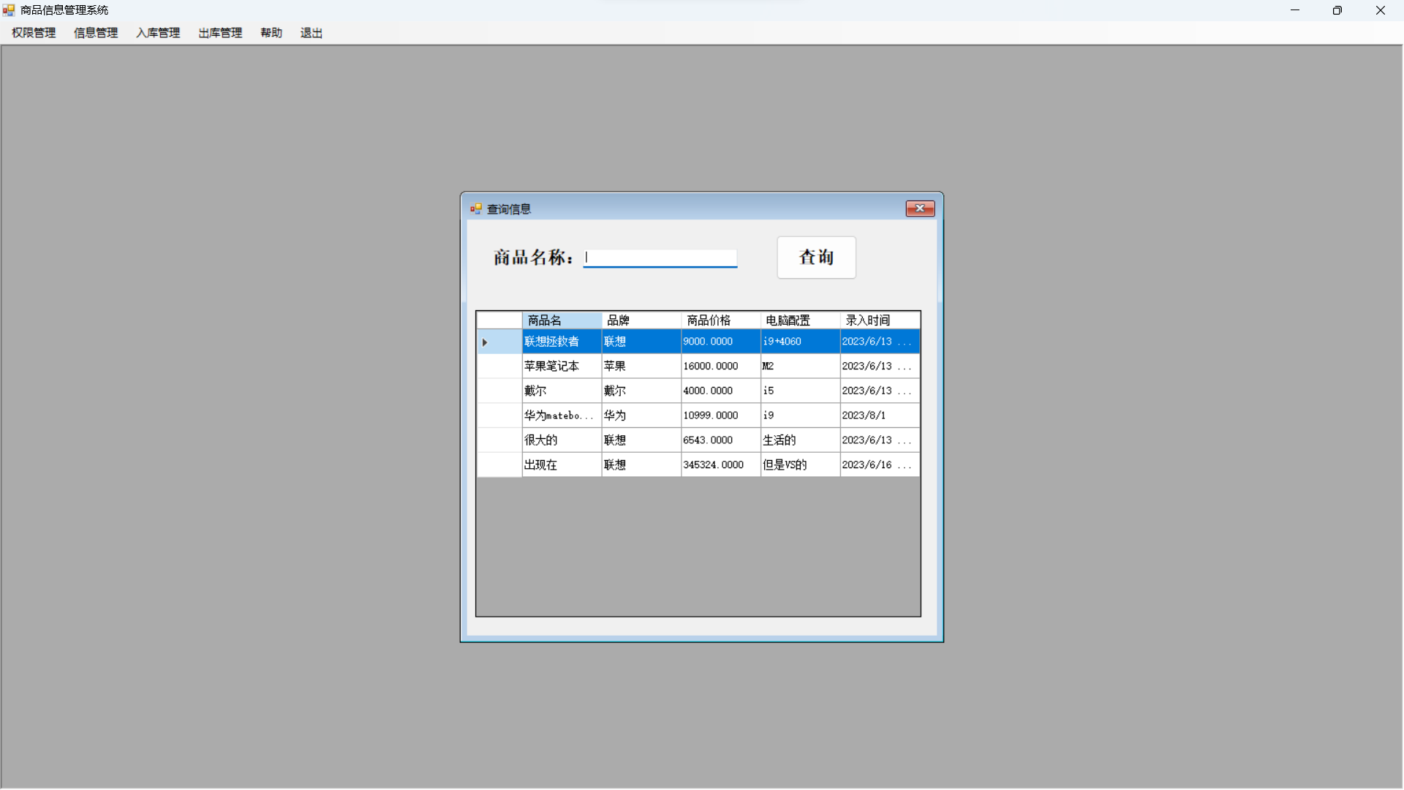Click the 商品信息管理系统 app icon

[x=9, y=10]
